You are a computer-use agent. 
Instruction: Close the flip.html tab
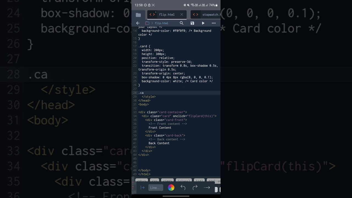pos(182,15)
